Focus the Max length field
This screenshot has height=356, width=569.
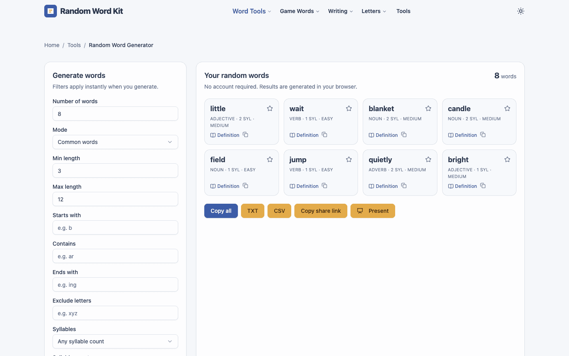pyautogui.click(x=115, y=199)
